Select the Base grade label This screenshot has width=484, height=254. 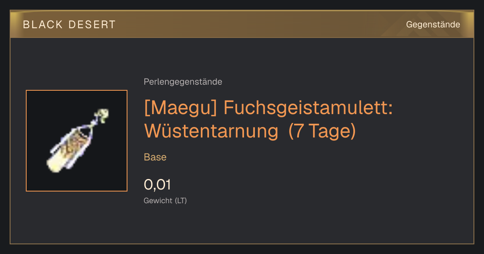(x=155, y=157)
